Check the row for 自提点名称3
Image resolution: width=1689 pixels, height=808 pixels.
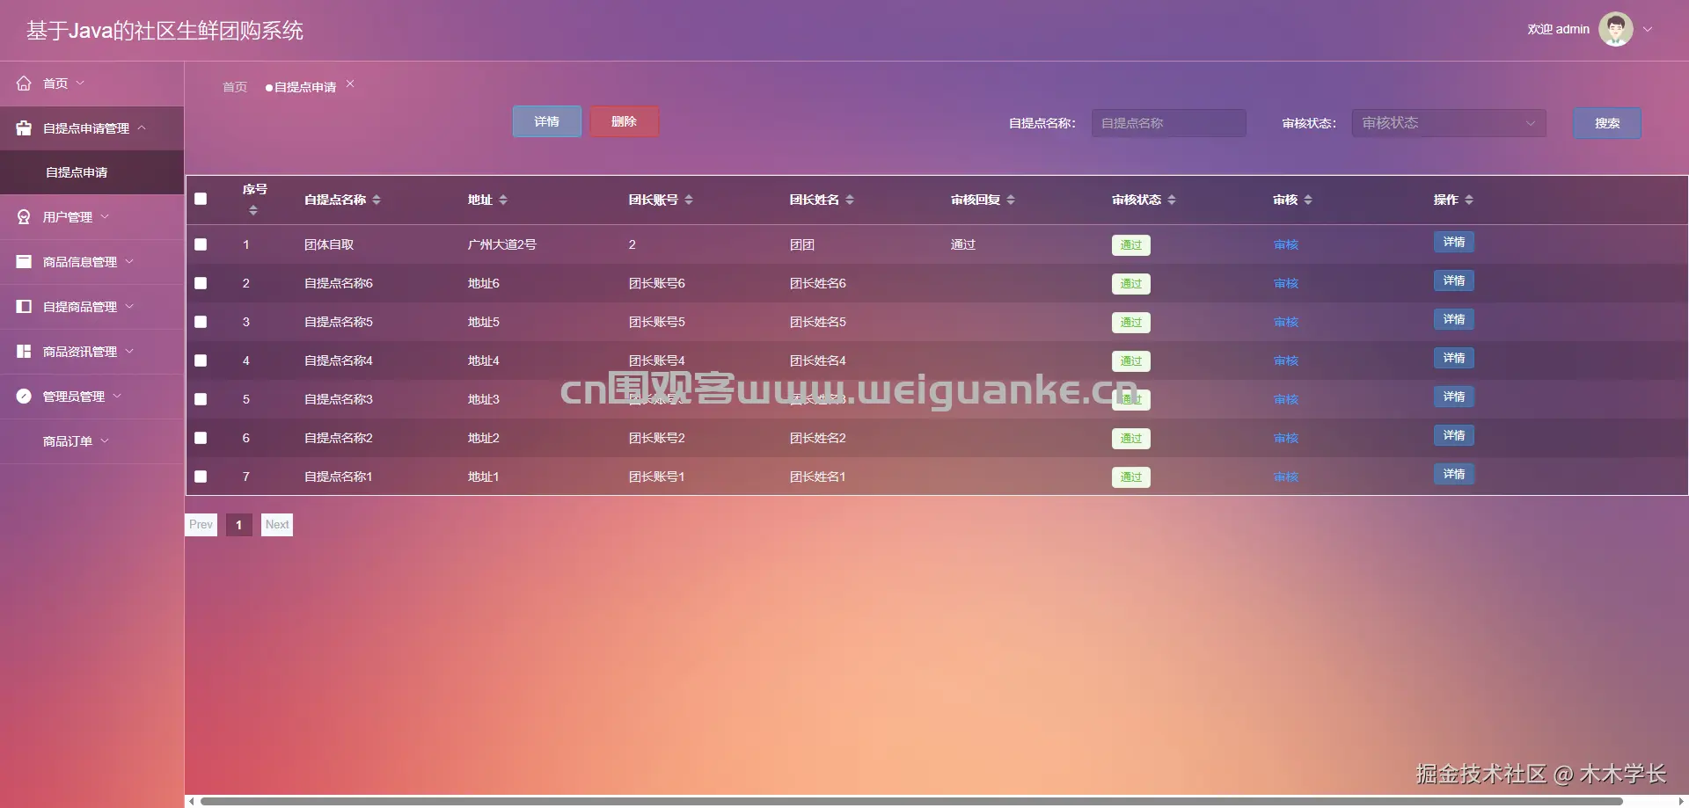coord(201,399)
